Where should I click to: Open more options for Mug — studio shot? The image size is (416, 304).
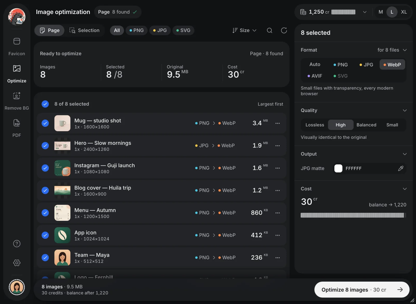(x=278, y=123)
